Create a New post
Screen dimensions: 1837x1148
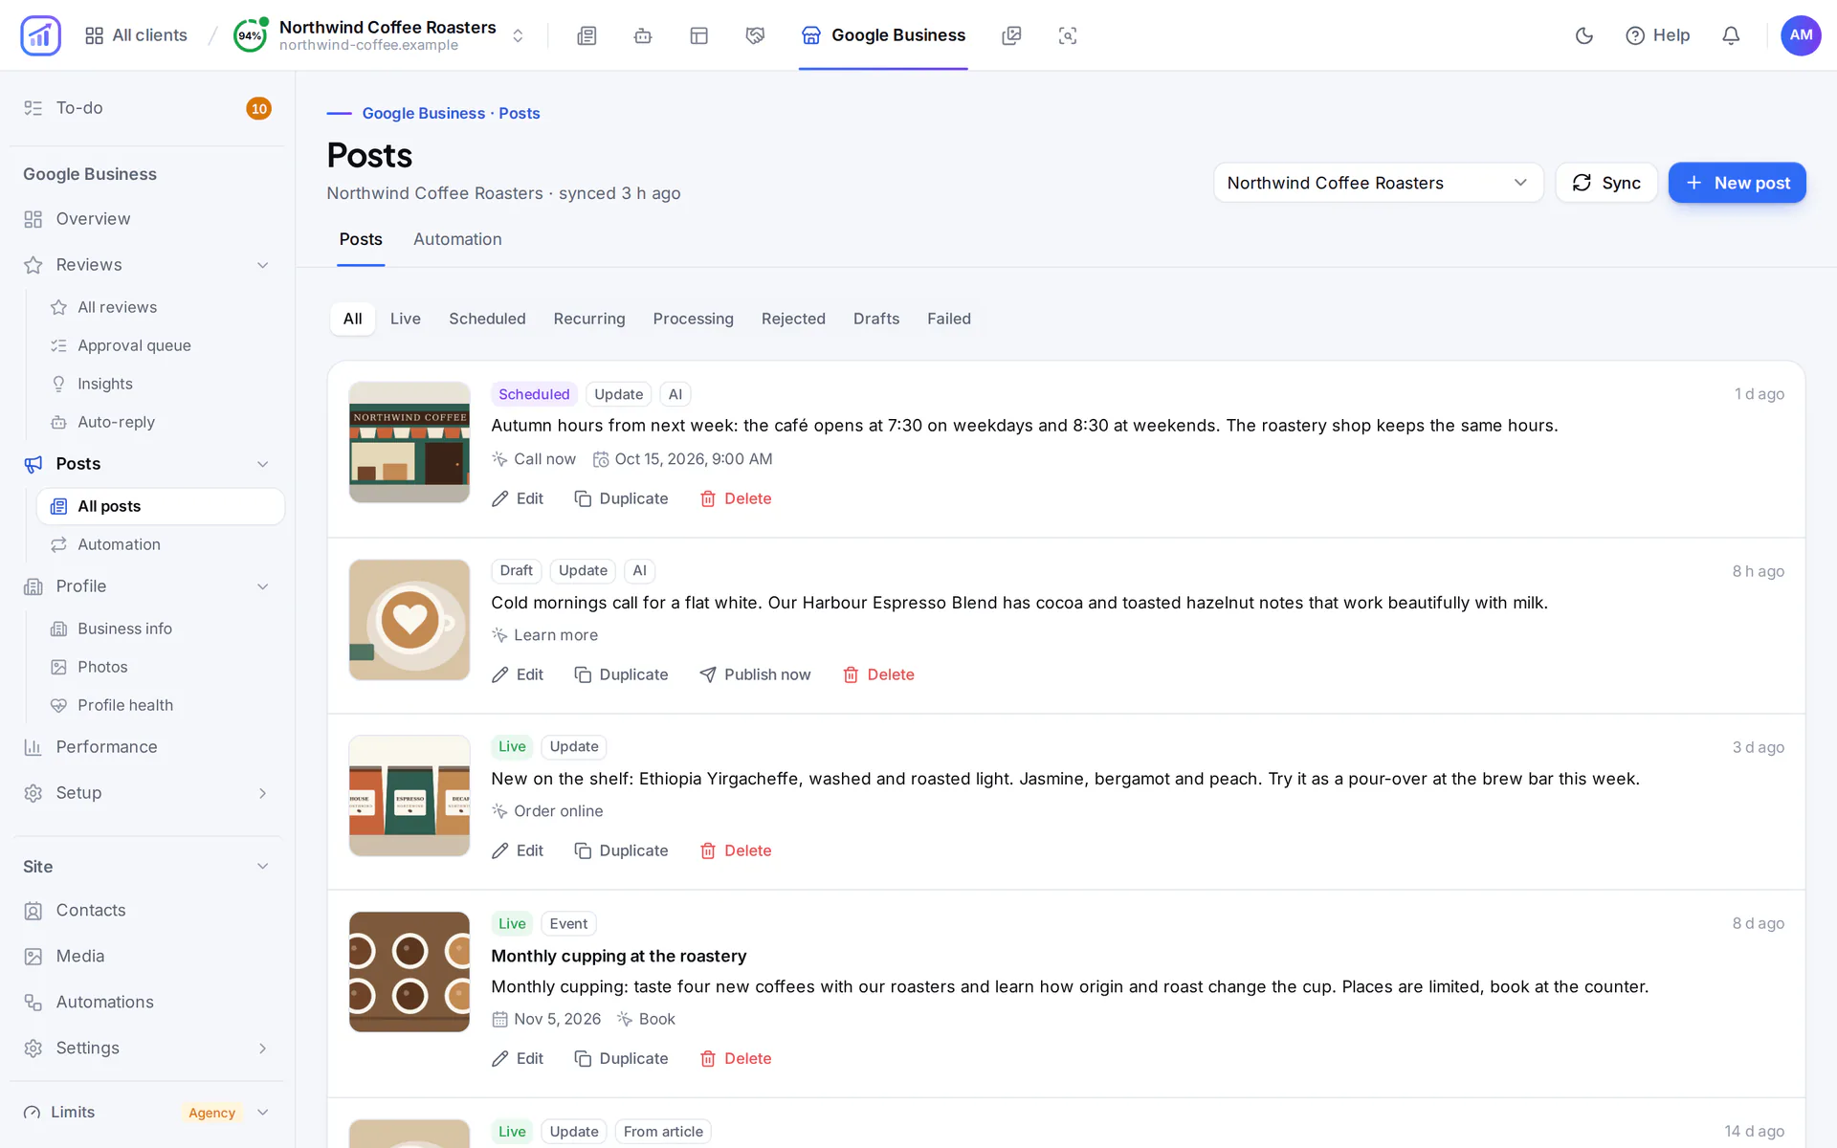(1737, 183)
